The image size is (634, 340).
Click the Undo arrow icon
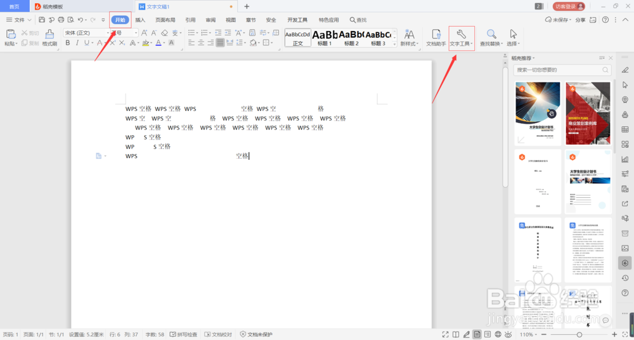point(81,20)
